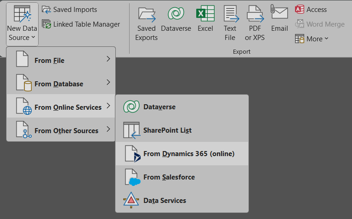
Task: Select SharePoint List import option
Action: (x=167, y=130)
